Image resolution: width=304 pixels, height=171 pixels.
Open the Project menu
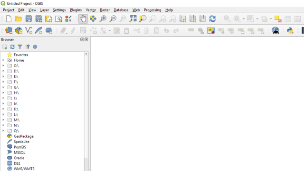[9, 10]
